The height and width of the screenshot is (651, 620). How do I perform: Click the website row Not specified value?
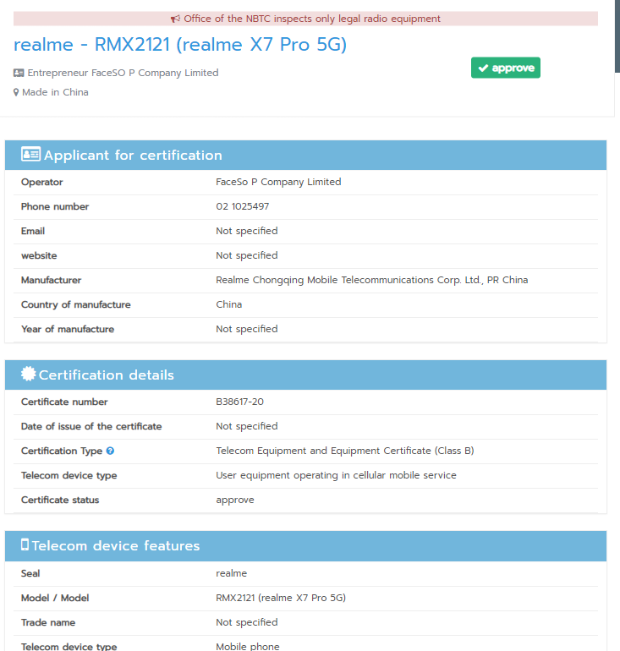point(247,255)
